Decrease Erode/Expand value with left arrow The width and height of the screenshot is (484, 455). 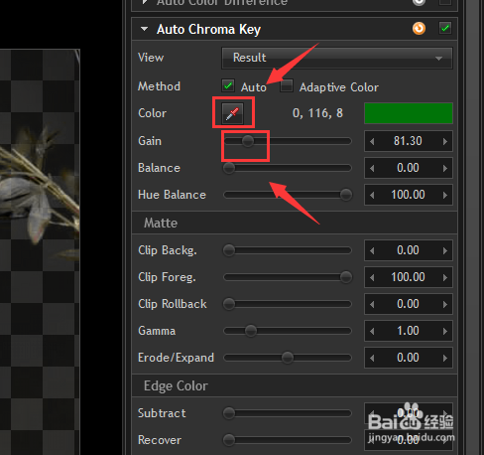pyautogui.click(x=372, y=358)
